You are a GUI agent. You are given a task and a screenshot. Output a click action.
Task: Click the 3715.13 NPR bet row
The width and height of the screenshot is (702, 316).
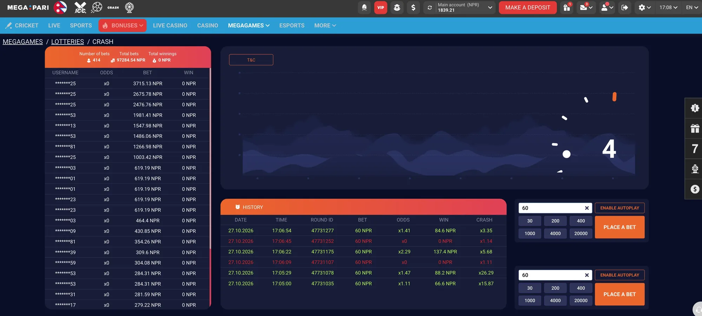pyautogui.click(x=127, y=84)
